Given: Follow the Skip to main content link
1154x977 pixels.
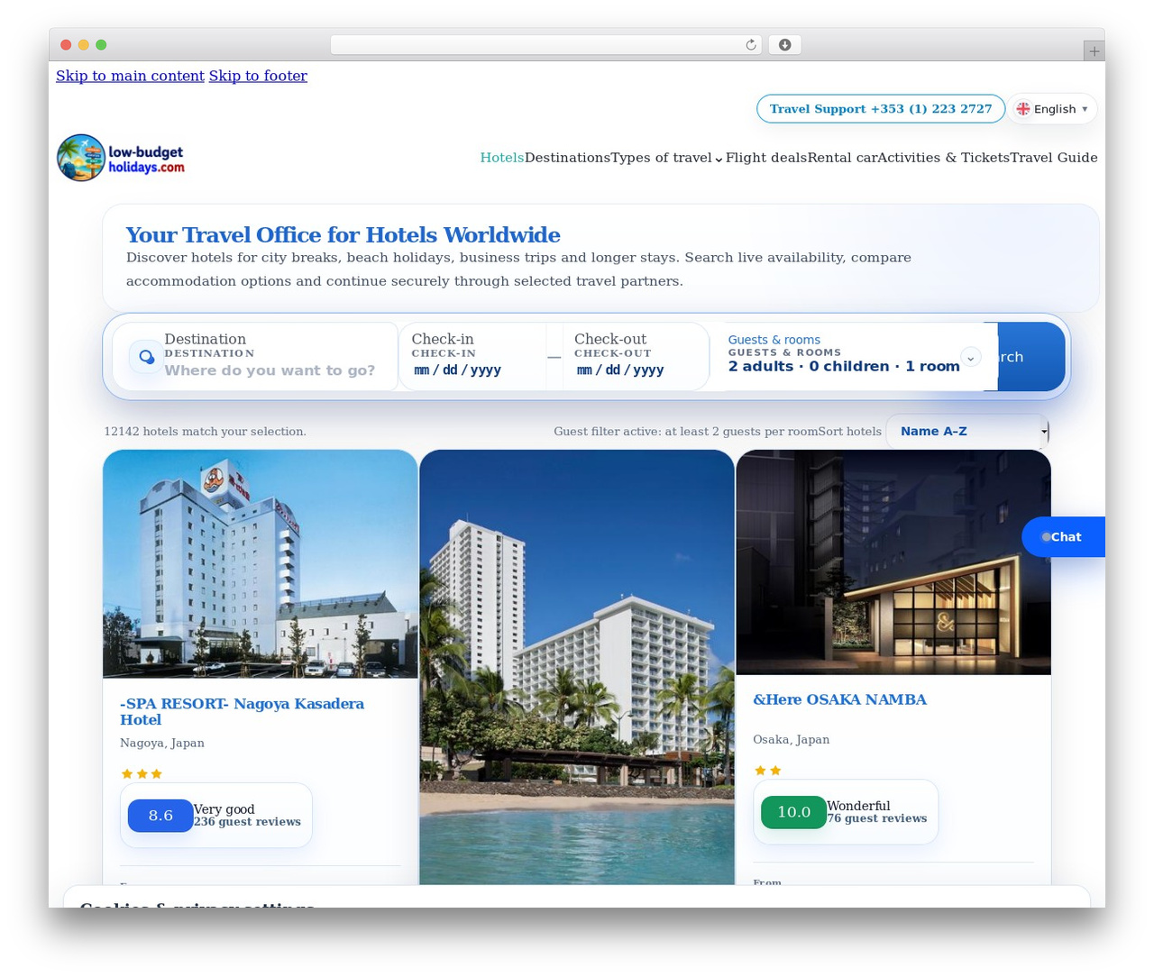Looking at the screenshot, I should click(x=130, y=76).
